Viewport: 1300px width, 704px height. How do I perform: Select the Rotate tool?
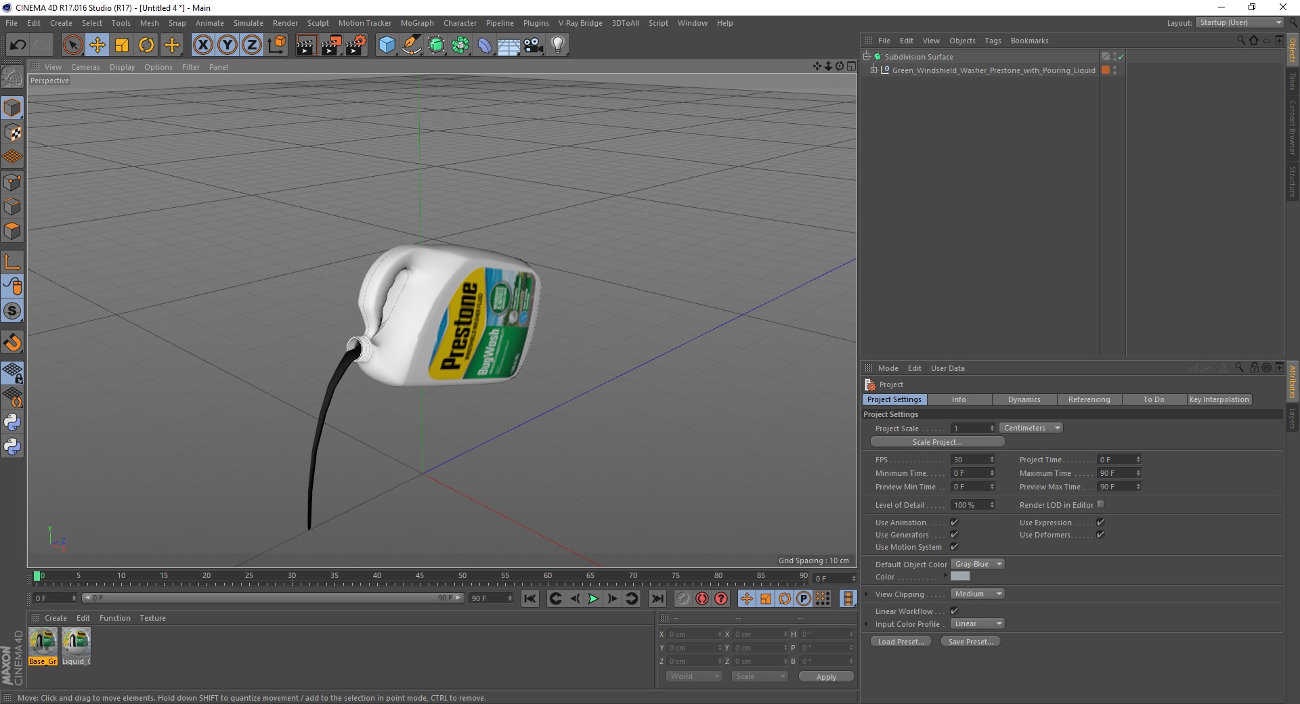146,45
